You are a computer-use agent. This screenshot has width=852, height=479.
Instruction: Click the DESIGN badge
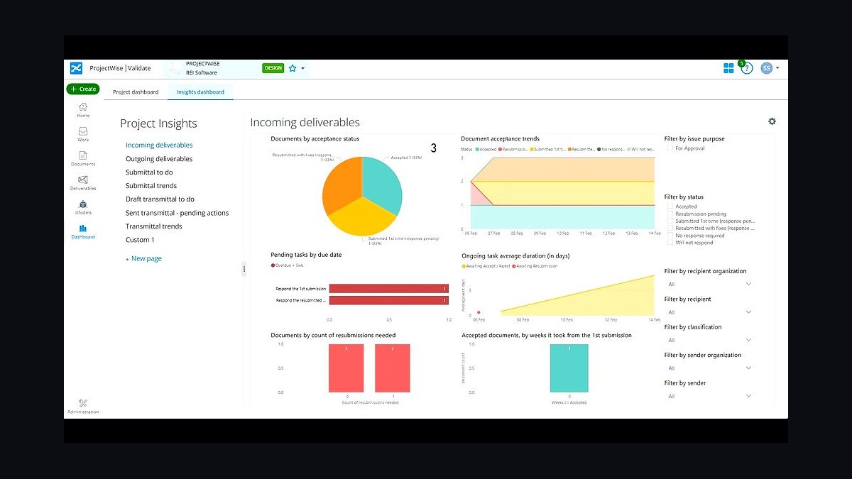point(273,68)
